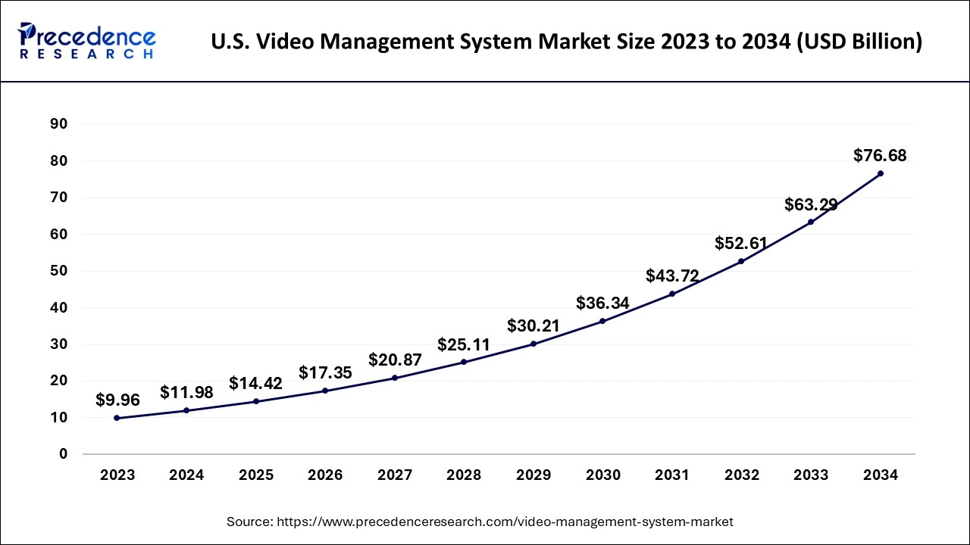Screen dimensions: 970x545
Task: Click the 90 y-axis value
Action: [x=60, y=124]
